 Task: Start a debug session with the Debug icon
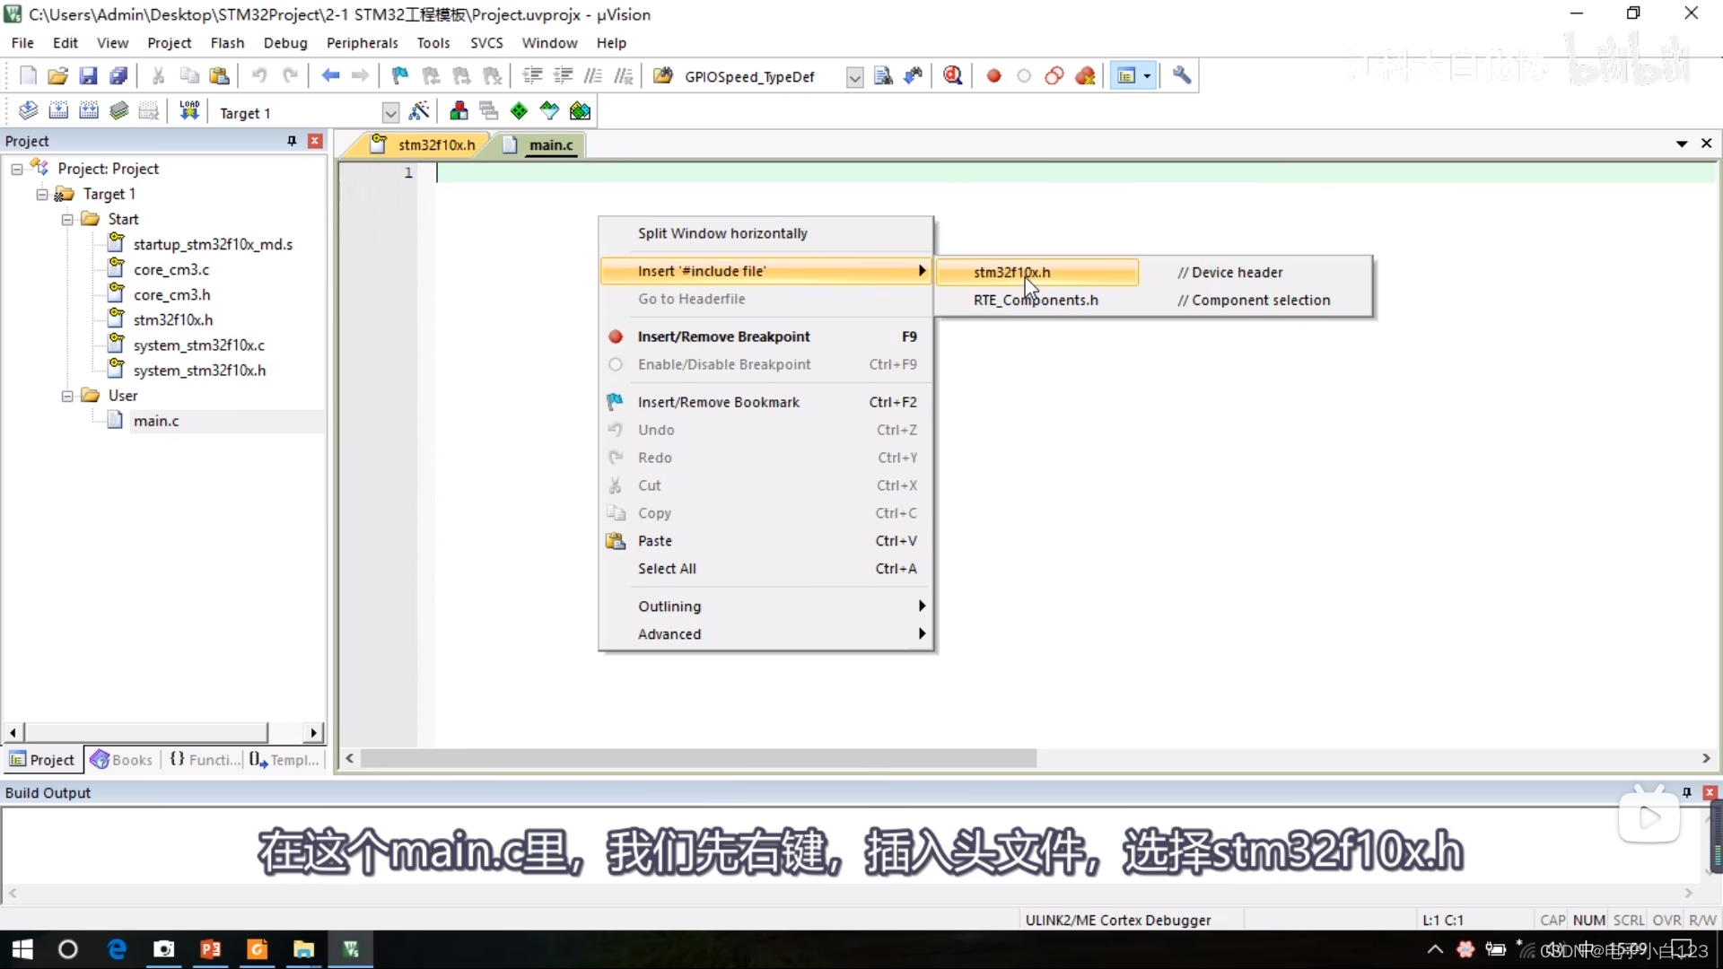953,76
